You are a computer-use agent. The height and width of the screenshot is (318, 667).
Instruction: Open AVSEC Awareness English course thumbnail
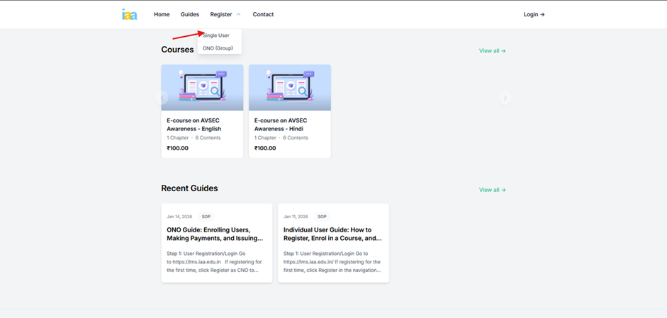tap(202, 88)
